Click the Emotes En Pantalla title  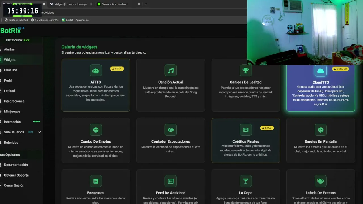321,141
